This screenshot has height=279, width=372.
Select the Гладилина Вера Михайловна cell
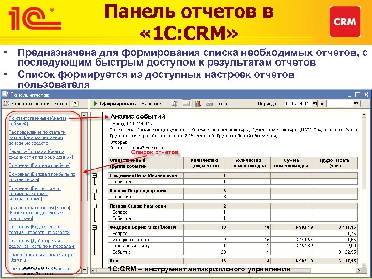tap(146, 176)
